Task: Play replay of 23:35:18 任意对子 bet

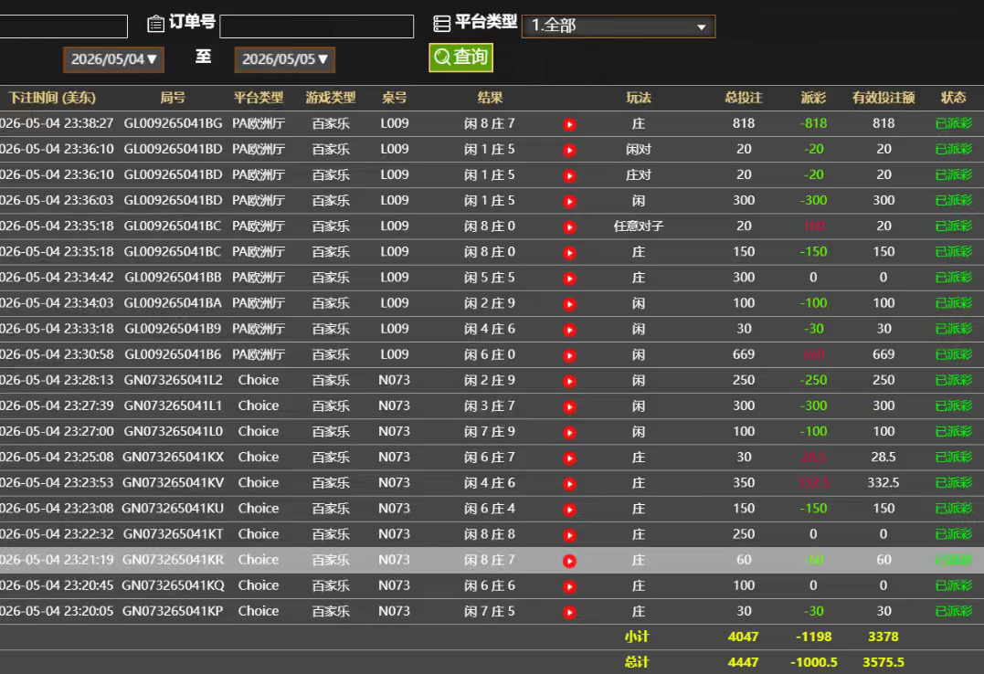Action: [x=569, y=227]
